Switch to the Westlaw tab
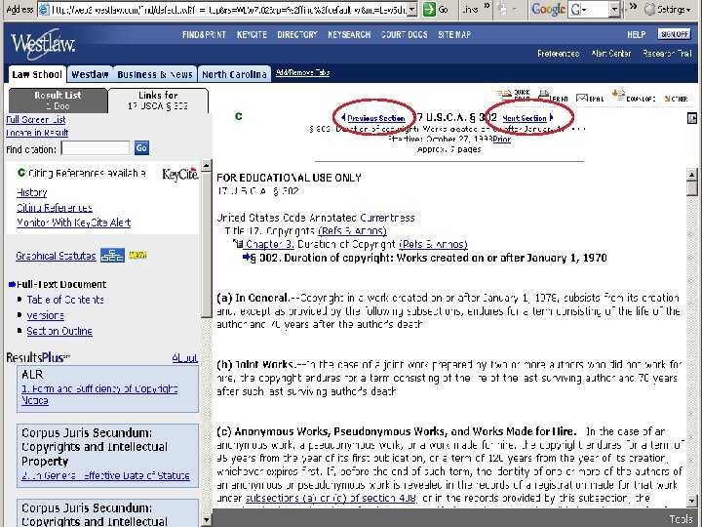This screenshot has width=702, height=527. 90,74
